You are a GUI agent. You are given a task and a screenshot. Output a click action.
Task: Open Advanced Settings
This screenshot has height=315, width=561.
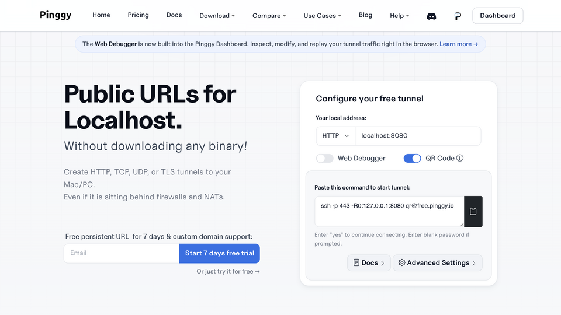[437, 263]
